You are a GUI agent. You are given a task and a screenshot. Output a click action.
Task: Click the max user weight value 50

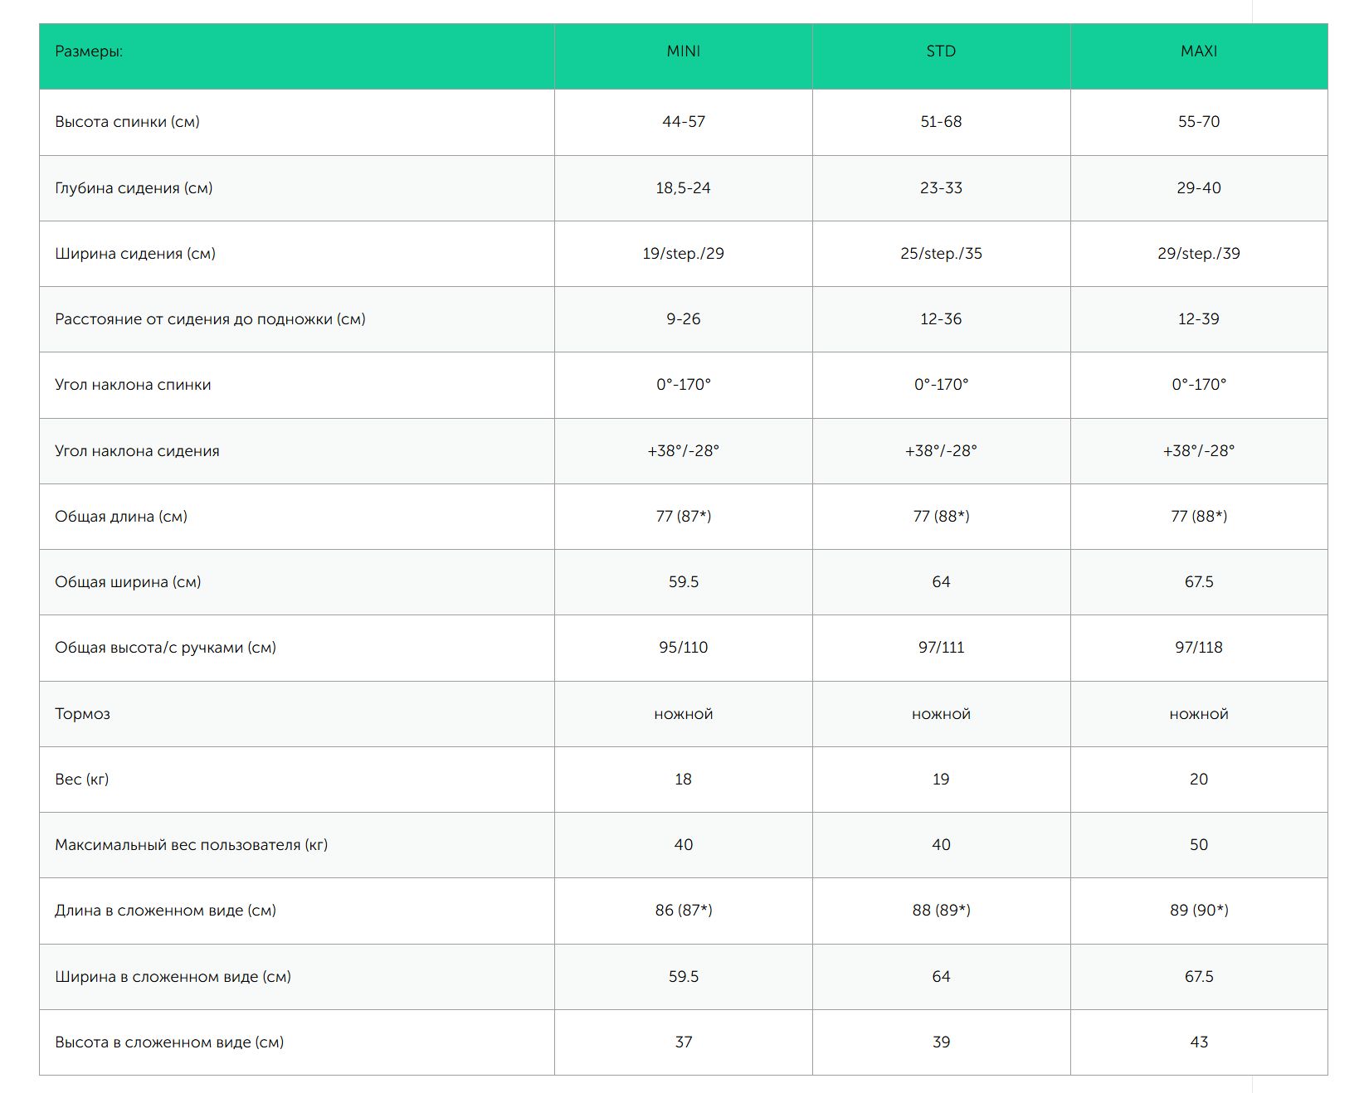1199,845
